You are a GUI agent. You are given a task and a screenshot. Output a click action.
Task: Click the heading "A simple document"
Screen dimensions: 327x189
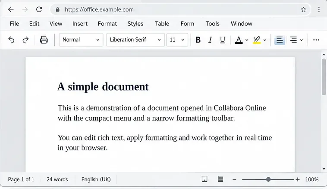tap(103, 87)
